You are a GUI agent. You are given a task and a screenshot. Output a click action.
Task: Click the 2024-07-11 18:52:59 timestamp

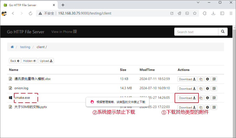155,79
